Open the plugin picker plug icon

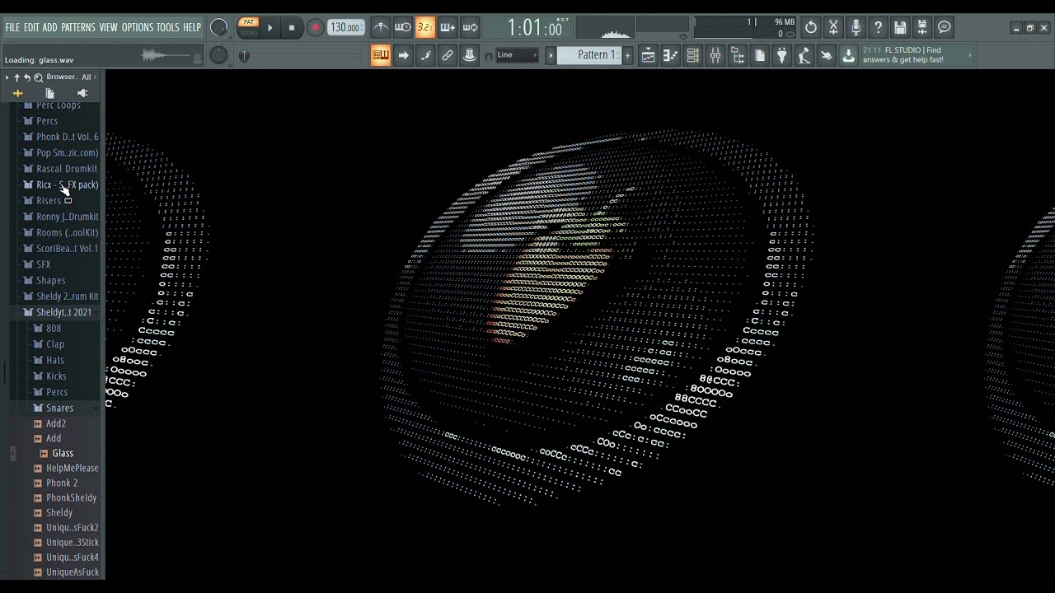(782, 55)
